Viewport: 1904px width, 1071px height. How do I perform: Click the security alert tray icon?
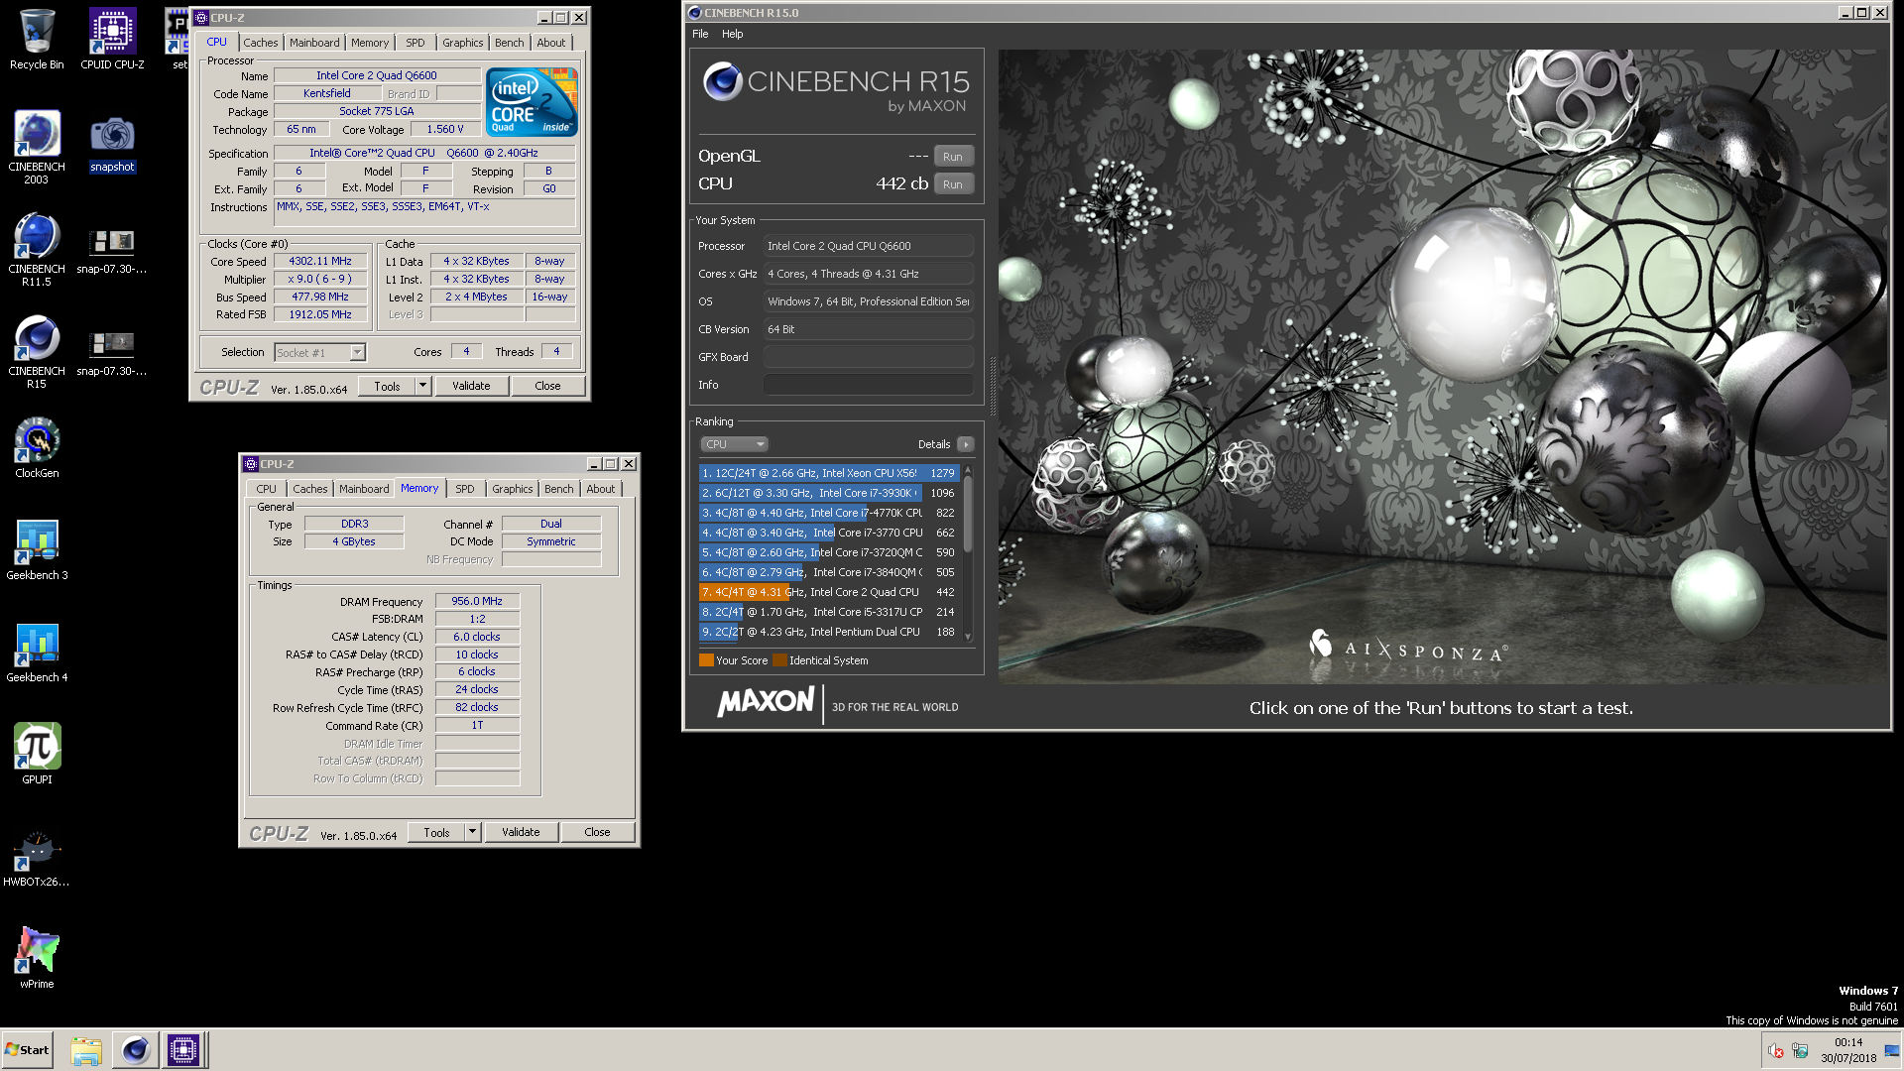(x=1775, y=1050)
